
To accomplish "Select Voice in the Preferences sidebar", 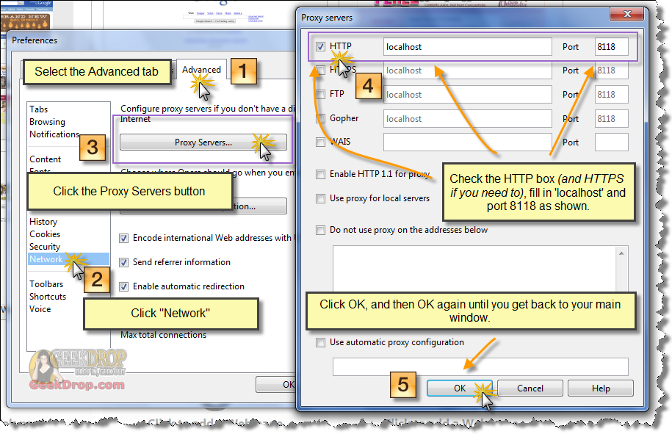I will [x=40, y=309].
